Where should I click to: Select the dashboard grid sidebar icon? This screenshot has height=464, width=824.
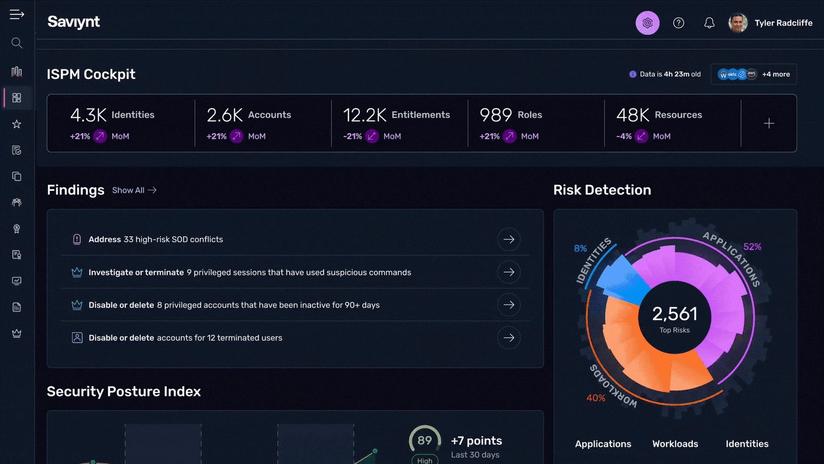pos(17,98)
